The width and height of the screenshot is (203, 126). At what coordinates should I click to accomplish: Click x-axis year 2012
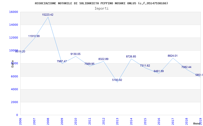pyautogui.click(x=104, y=121)
